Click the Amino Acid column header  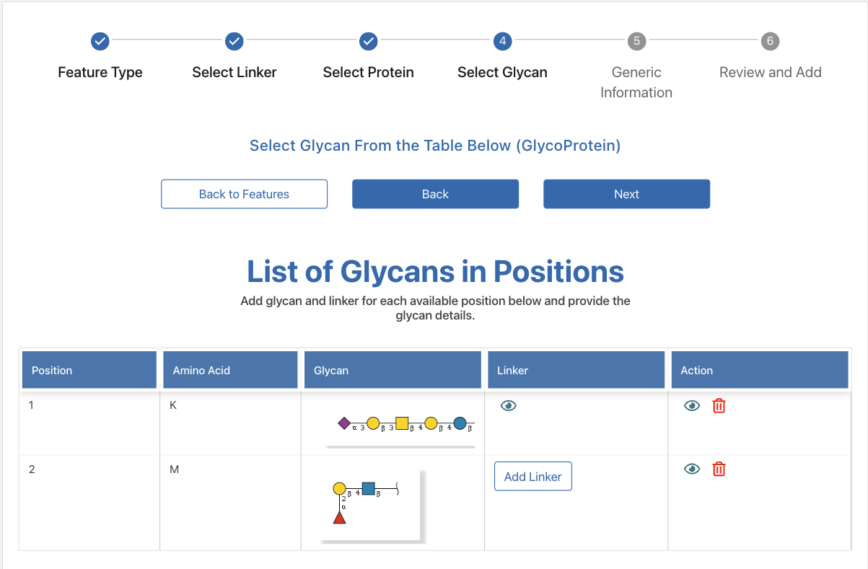click(230, 370)
